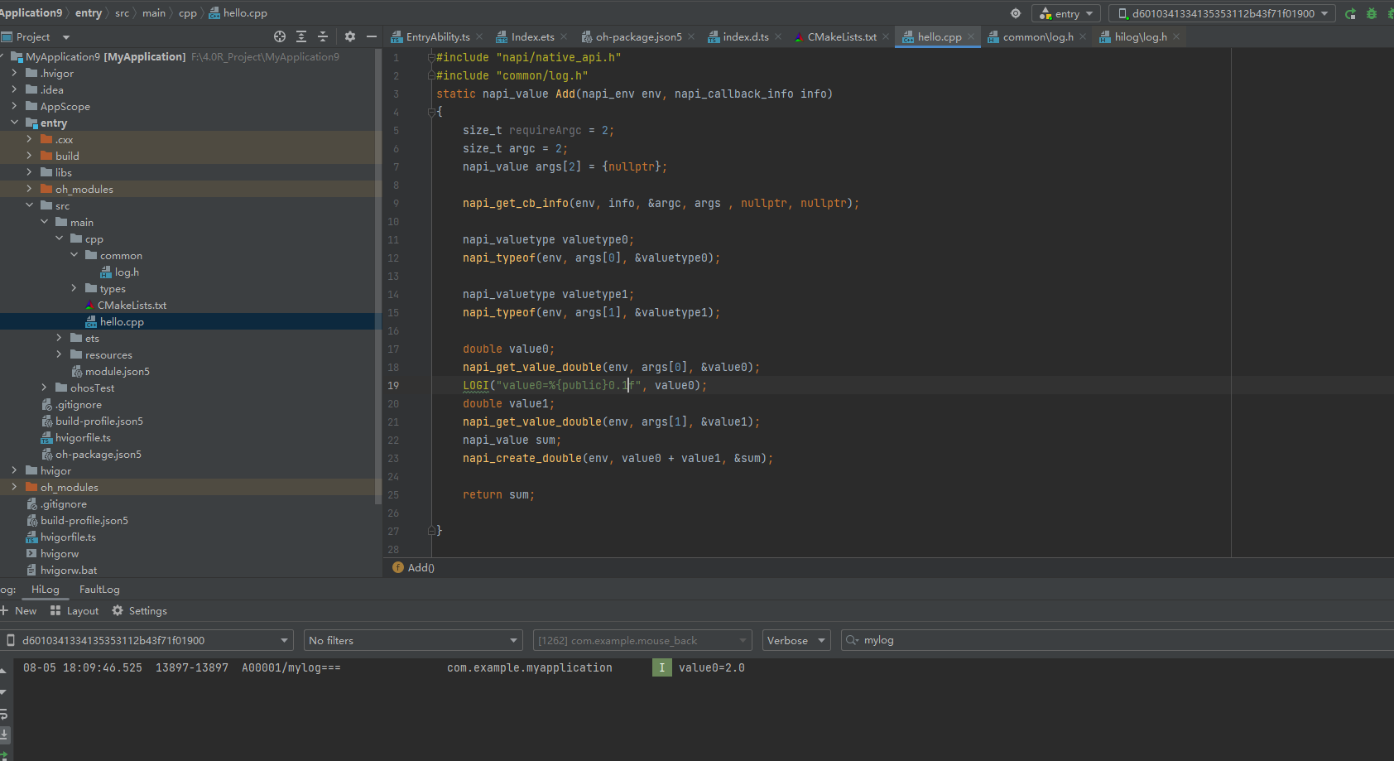Click the cpp breadcrumb in navigation bar

click(x=188, y=13)
